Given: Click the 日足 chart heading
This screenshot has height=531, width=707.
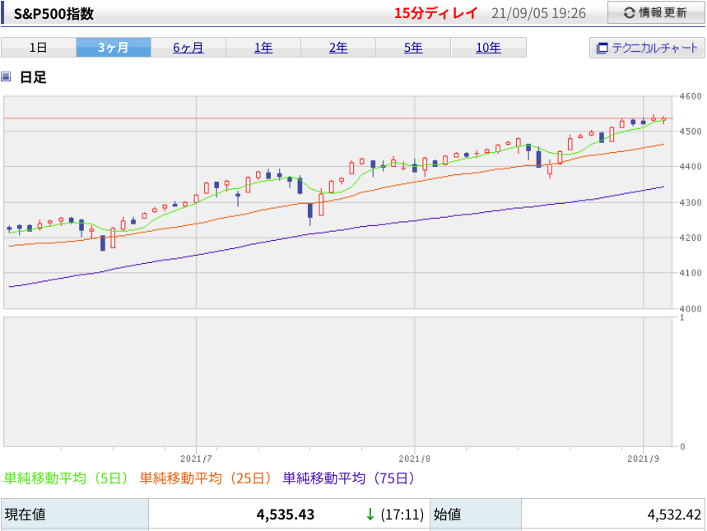Looking at the screenshot, I should point(33,77).
